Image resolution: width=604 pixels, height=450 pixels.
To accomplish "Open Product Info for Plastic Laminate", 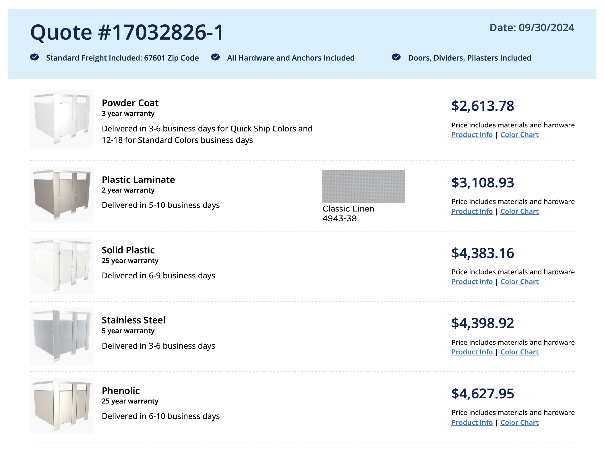I will (x=472, y=211).
